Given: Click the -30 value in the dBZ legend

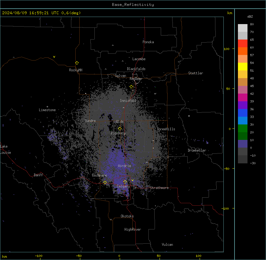Looking at the screenshot, I should point(253,163).
